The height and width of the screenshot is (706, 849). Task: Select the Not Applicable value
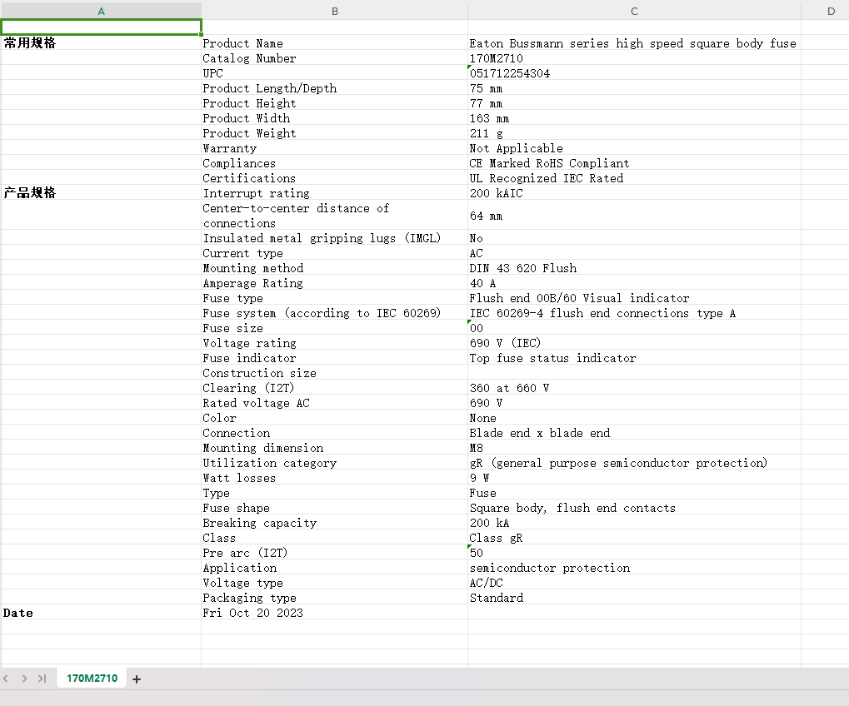[x=634, y=147]
